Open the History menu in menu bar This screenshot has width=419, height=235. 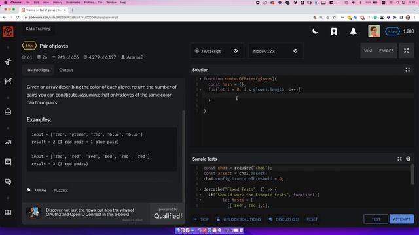click(x=58, y=2)
